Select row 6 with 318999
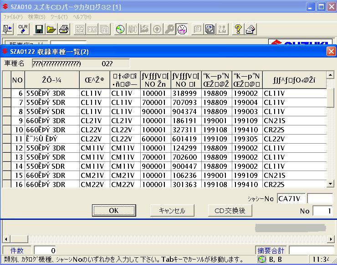The width and height of the screenshot is (337, 265). point(165,93)
